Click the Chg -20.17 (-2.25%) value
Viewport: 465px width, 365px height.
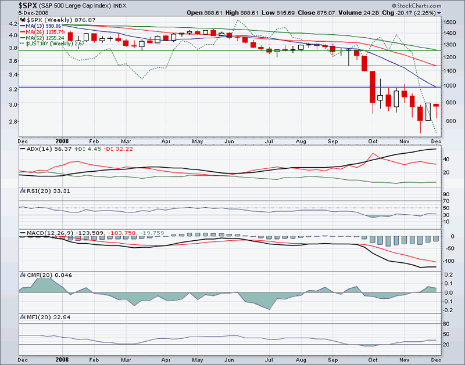[409, 13]
